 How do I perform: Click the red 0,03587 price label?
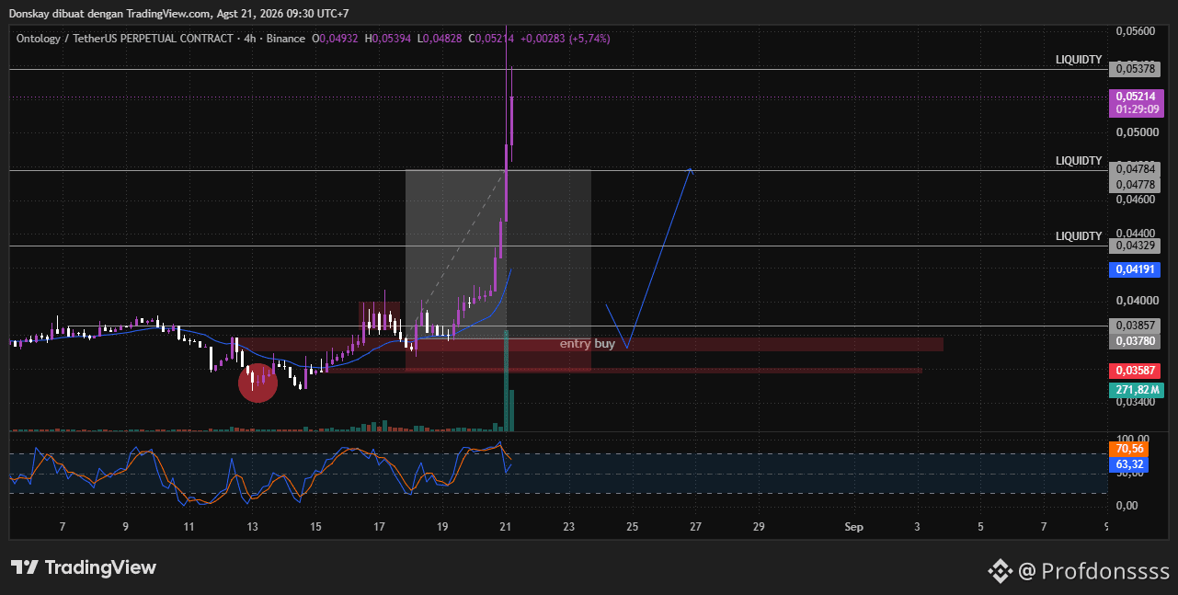[x=1137, y=371]
